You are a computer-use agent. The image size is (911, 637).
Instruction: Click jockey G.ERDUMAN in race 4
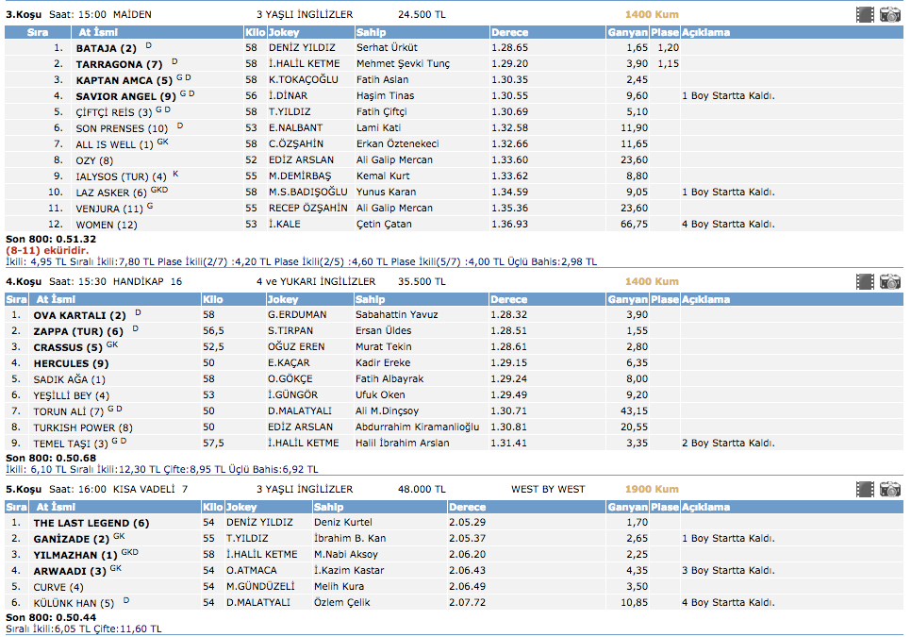click(x=296, y=314)
